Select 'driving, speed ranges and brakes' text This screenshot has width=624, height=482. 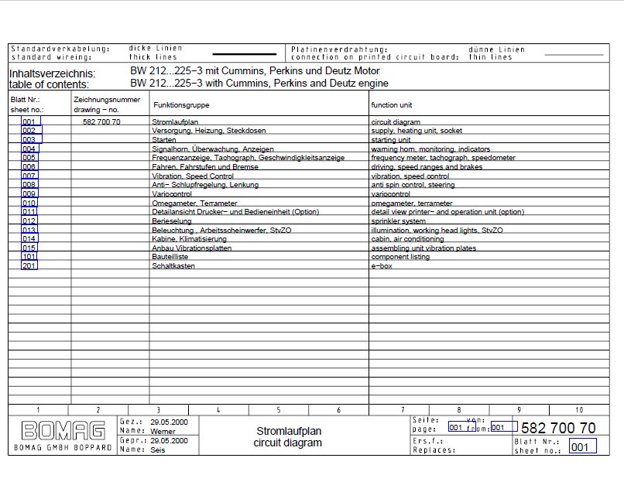[x=427, y=166]
